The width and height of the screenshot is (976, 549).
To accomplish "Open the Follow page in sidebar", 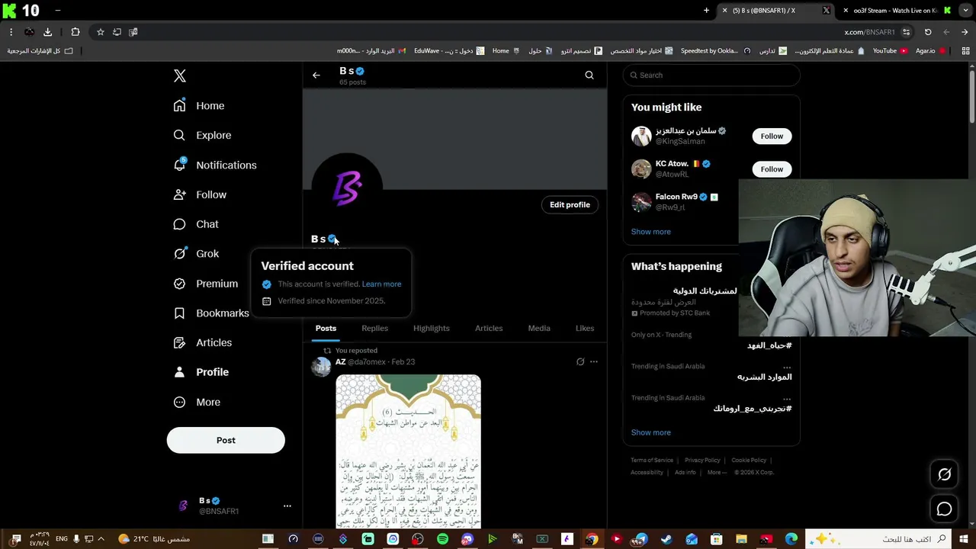I will 200,195.
